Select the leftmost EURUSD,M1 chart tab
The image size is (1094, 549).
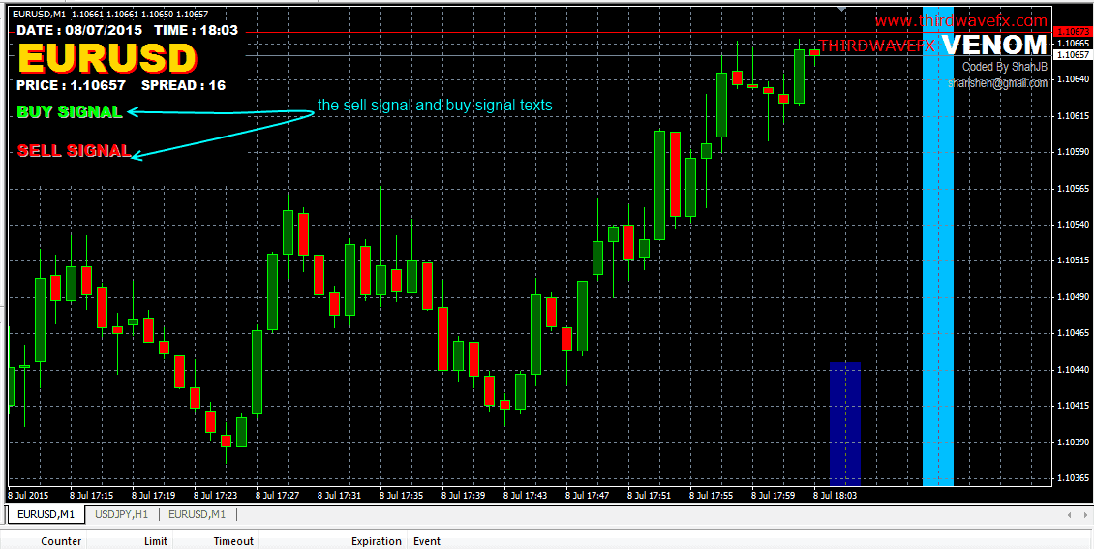click(x=47, y=514)
